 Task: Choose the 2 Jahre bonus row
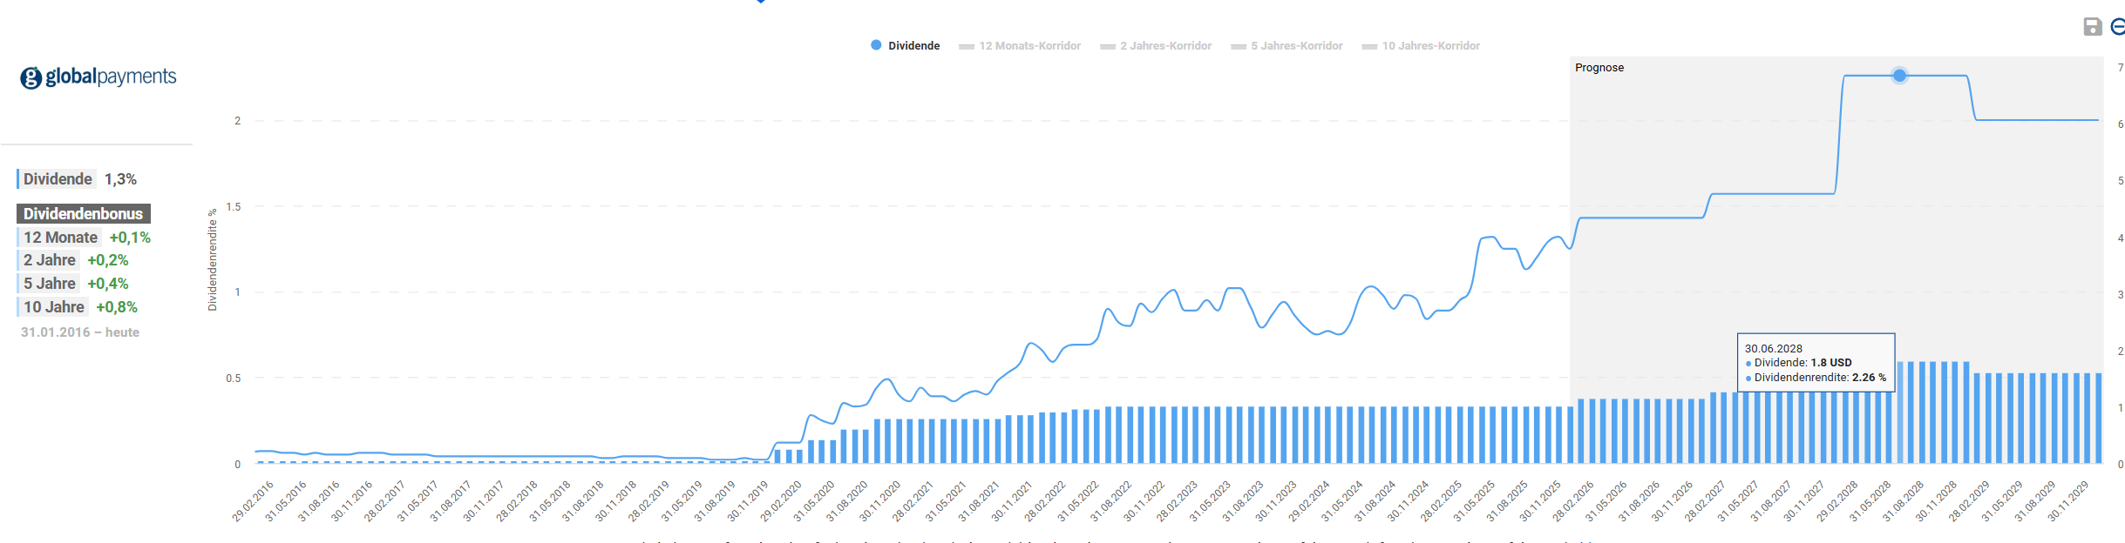click(x=50, y=260)
